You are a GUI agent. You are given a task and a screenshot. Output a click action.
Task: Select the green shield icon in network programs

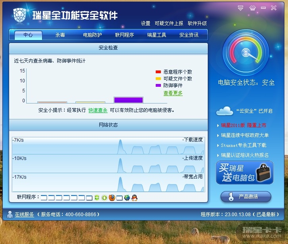point(97,198)
